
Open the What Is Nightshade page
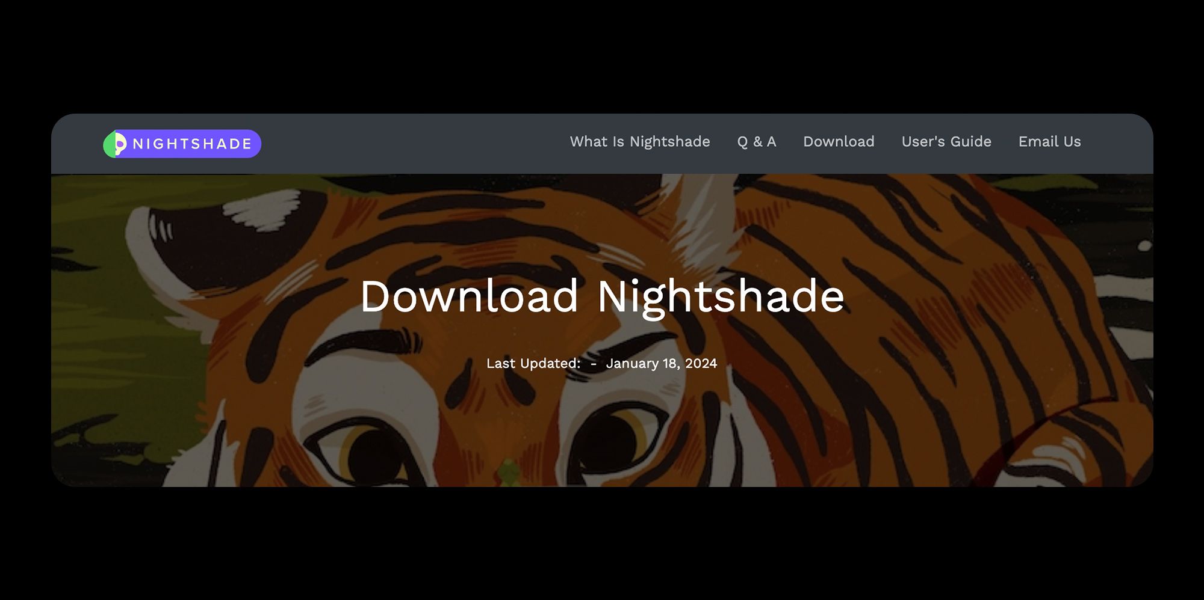click(640, 142)
